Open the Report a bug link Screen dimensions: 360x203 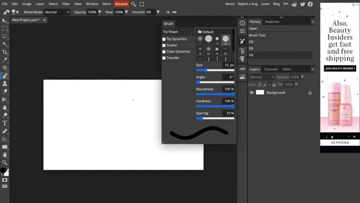pyautogui.click(x=247, y=4)
